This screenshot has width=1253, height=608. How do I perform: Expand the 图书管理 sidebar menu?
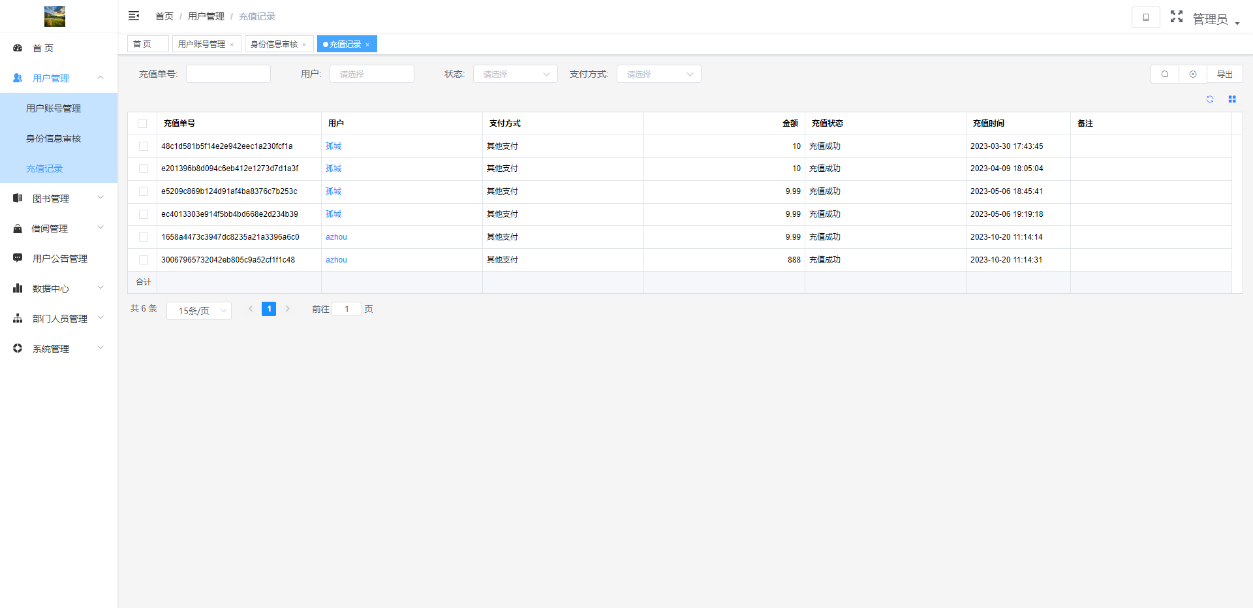(59, 199)
